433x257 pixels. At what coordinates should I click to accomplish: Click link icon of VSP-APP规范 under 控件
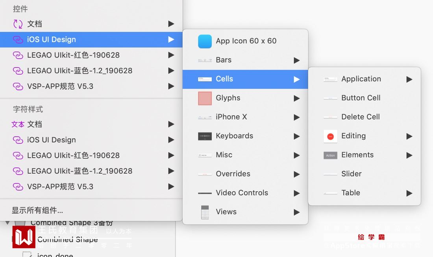pos(18,86)
